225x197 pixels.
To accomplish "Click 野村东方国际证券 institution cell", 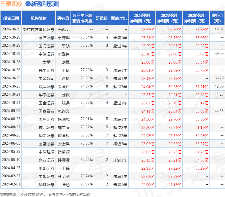I will click(x=38, y=30).
